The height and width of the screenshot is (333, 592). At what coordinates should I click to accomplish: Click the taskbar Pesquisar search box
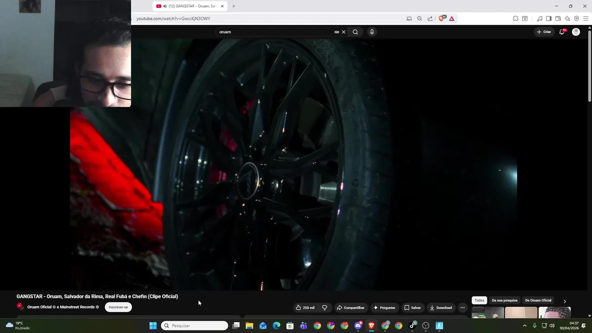pos(195,326)
